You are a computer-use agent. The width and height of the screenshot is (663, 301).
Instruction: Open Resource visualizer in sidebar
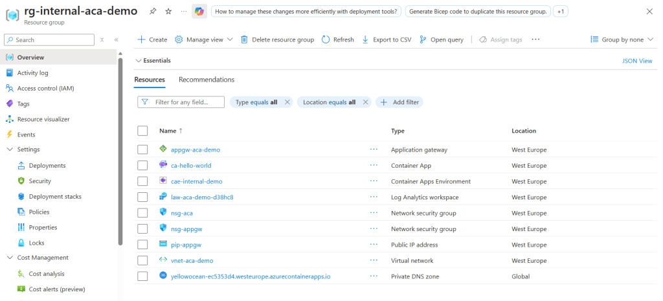43,119
